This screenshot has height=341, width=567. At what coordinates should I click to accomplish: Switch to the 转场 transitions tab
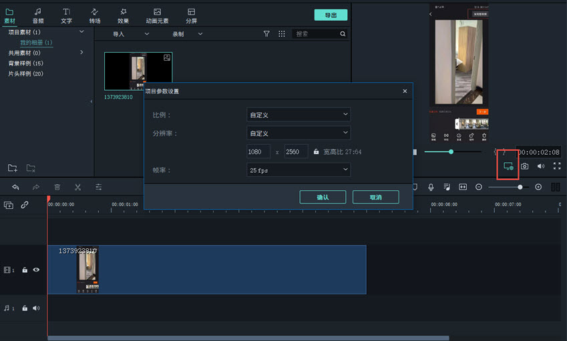95,15
